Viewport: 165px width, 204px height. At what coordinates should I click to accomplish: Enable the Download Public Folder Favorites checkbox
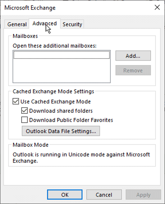(x=25, y=120)
